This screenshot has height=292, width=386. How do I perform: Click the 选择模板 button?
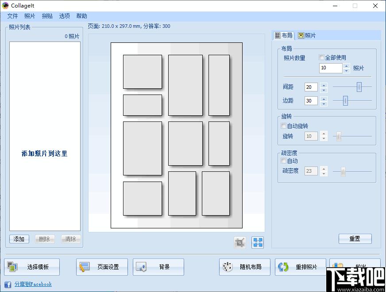coord(32,267)
